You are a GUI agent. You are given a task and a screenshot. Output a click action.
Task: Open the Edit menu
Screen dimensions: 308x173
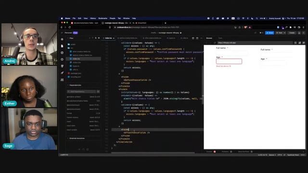click(79, 18)
